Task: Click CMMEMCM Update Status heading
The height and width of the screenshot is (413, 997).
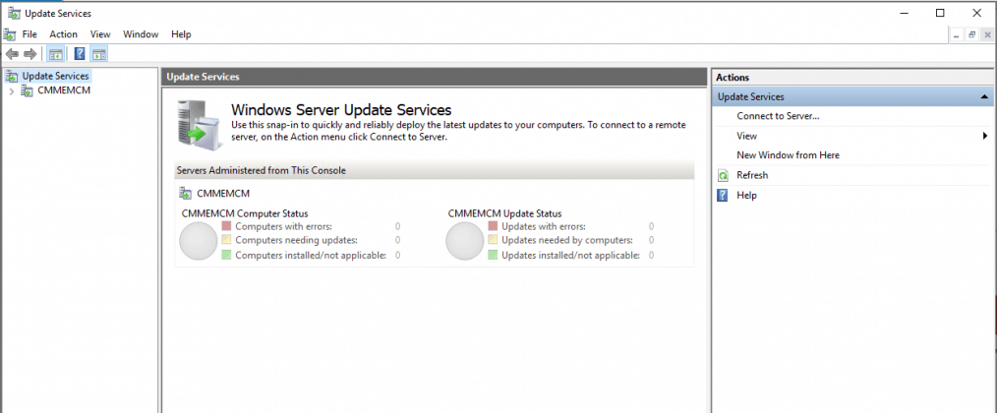Action: point(504,213)
